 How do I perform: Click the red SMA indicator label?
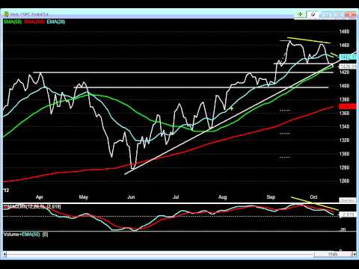click(x=34, y=22)
